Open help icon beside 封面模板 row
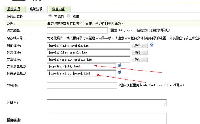 (x=152, y=45)
